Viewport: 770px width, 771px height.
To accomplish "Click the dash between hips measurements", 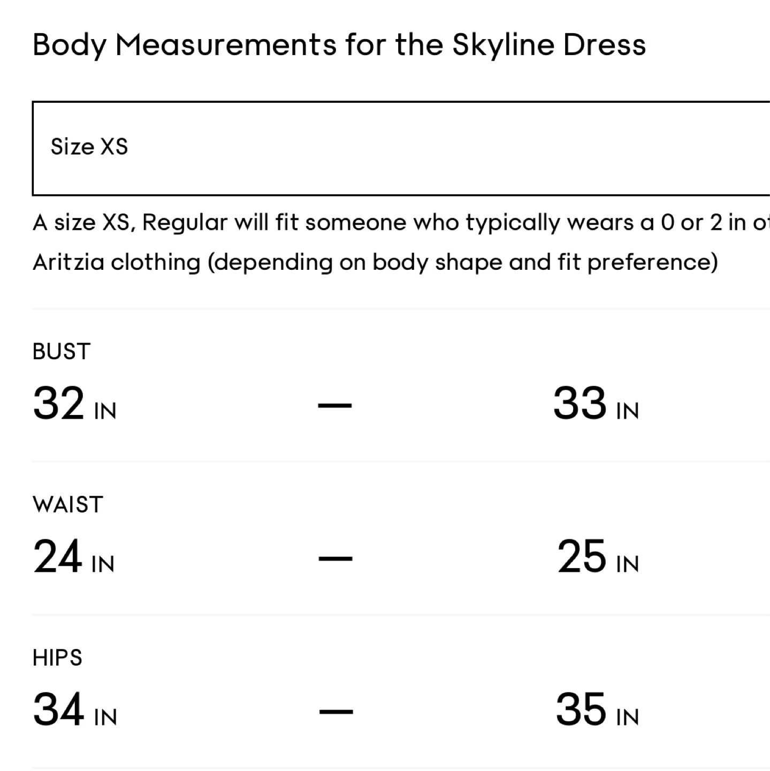I will pos(336,711).
